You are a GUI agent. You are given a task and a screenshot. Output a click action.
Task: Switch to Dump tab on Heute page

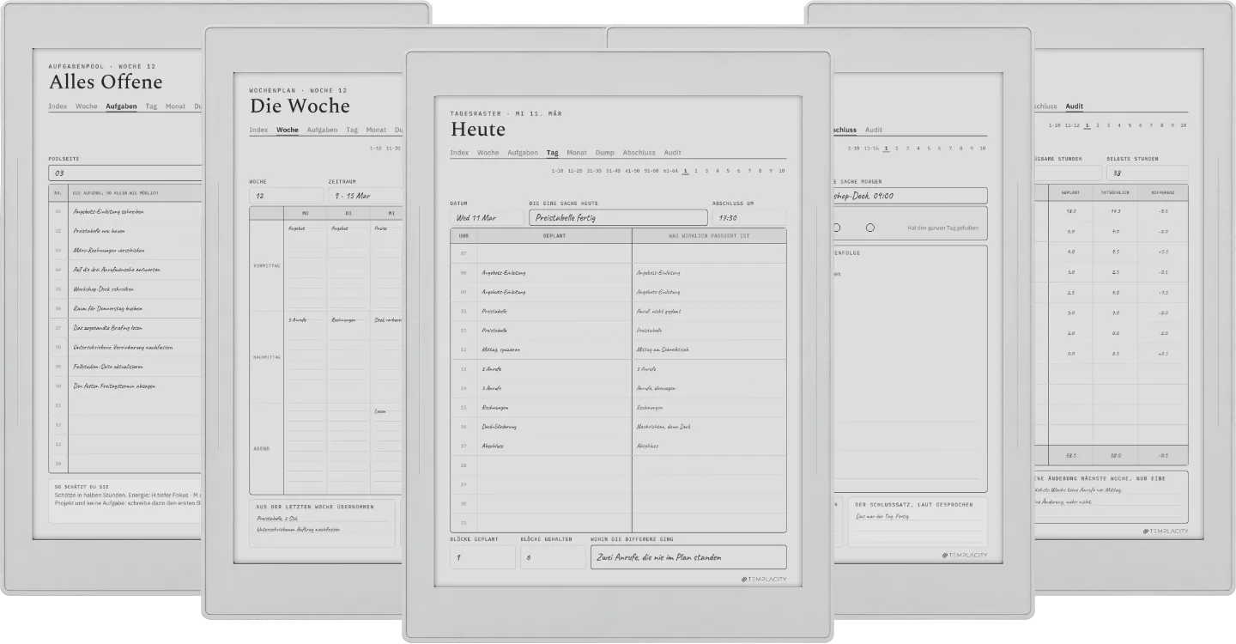coord(605,153)
